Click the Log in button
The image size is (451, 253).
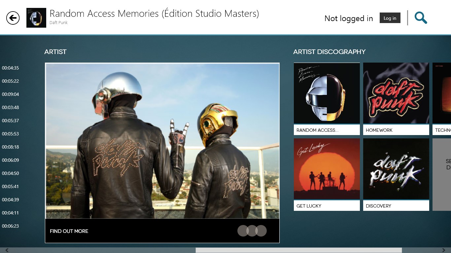[x=390, y=18]
